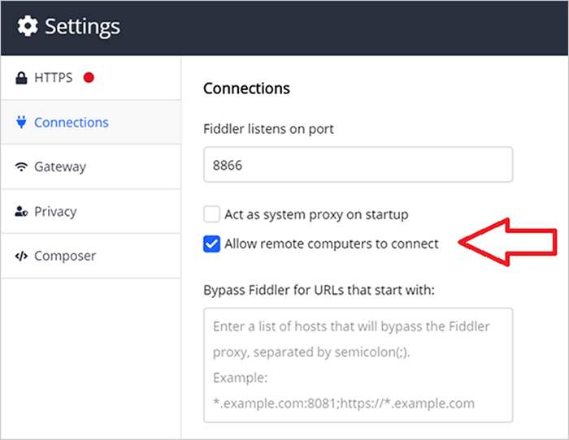Select the Connections tab
The image size is (569, 440).
pyautogui.click(x=91, y=123)
